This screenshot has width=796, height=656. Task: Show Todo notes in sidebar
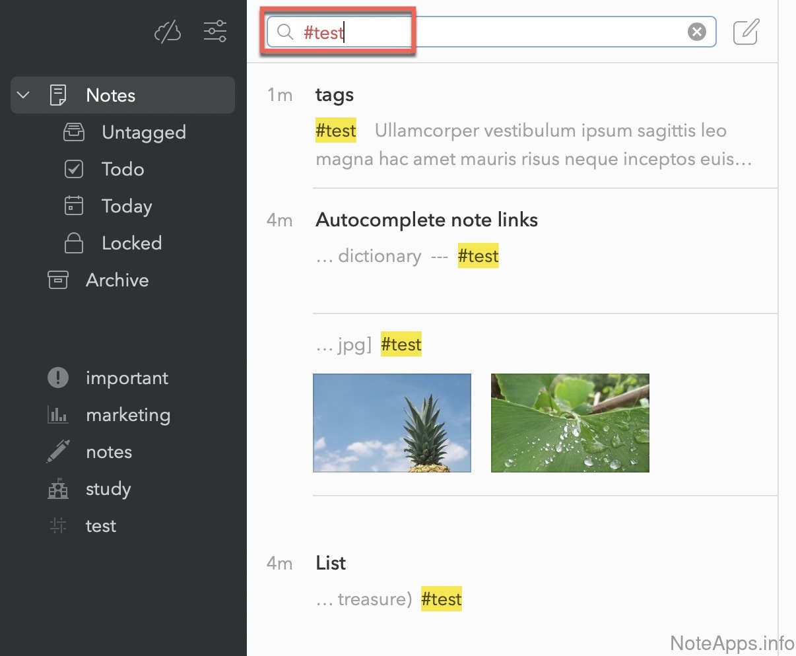(x=123, y=169)
